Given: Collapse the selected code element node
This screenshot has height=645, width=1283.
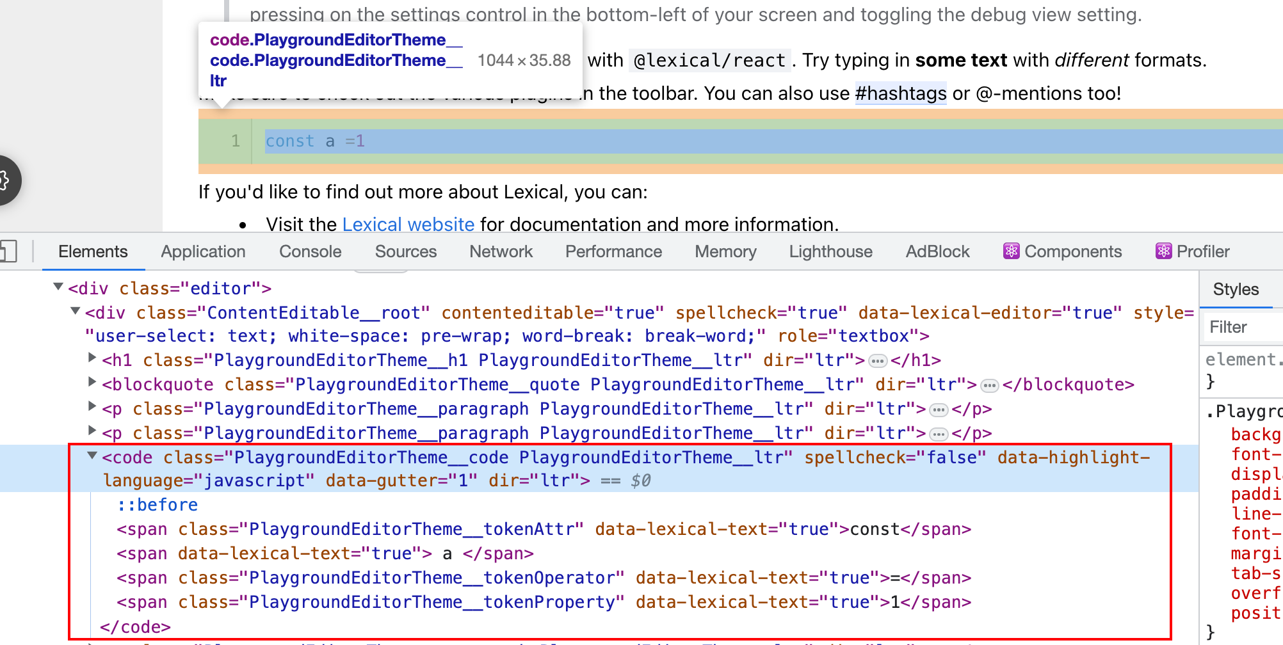Looking at the screenshot, I should 92,457.
